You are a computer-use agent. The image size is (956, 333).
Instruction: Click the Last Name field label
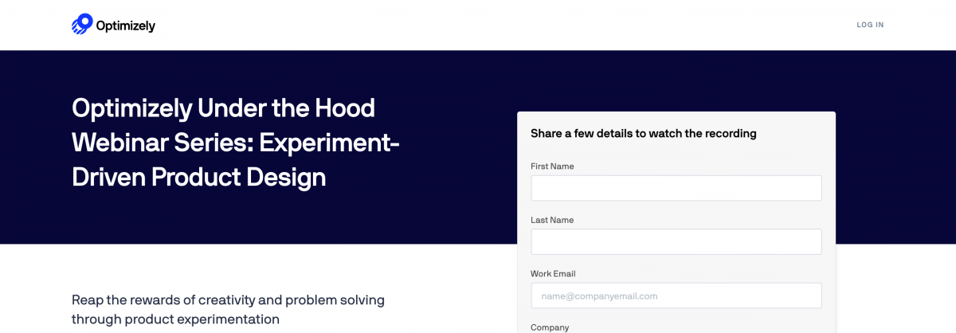pos(552,220)
